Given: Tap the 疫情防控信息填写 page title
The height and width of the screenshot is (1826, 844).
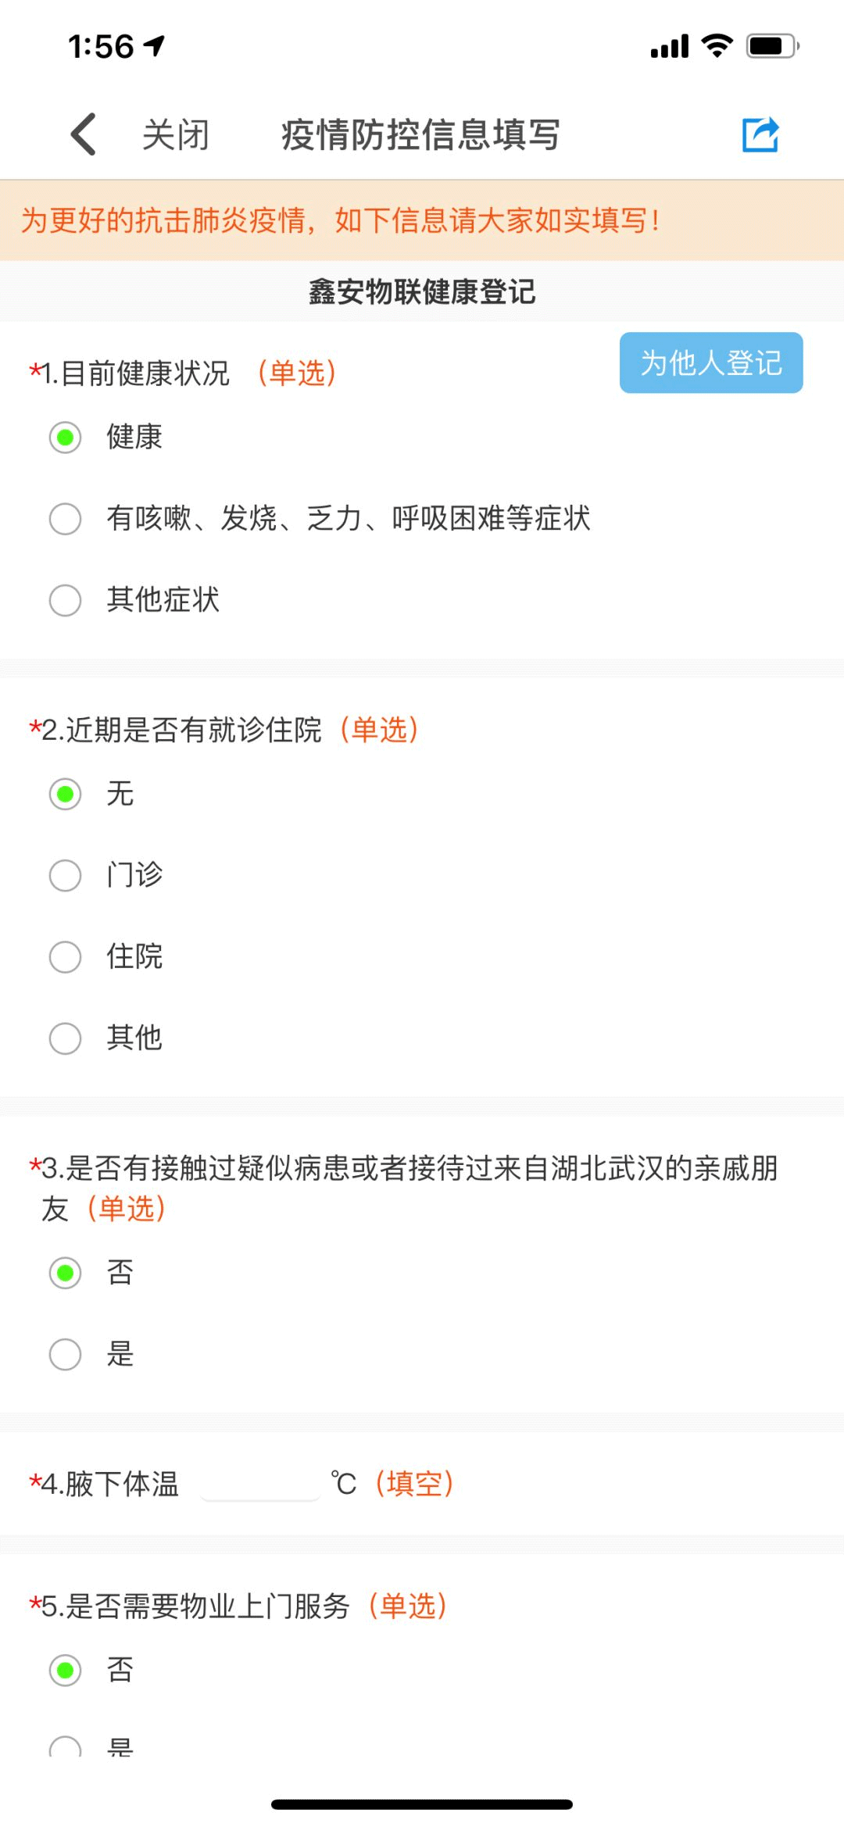Looking at the screenshot, I should pyautogui.click(x=420, y=134).
